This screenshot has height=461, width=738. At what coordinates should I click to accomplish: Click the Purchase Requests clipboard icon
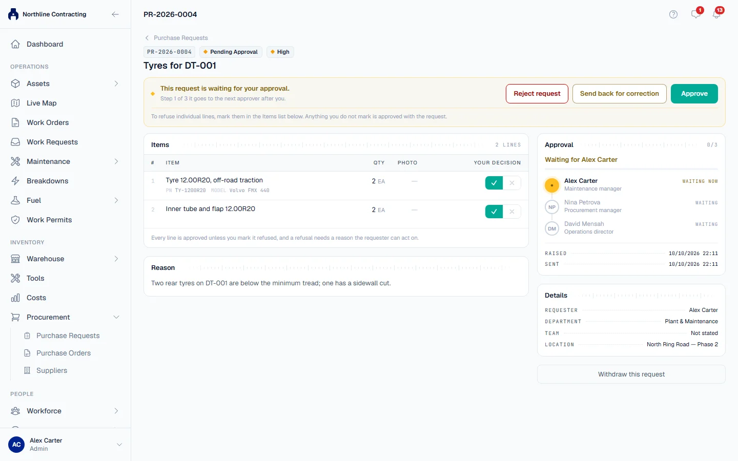click(27, 336)
